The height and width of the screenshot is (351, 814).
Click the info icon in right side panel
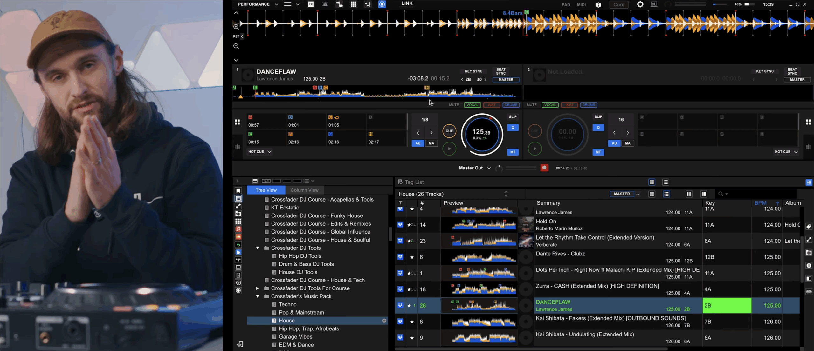point(809,266)
